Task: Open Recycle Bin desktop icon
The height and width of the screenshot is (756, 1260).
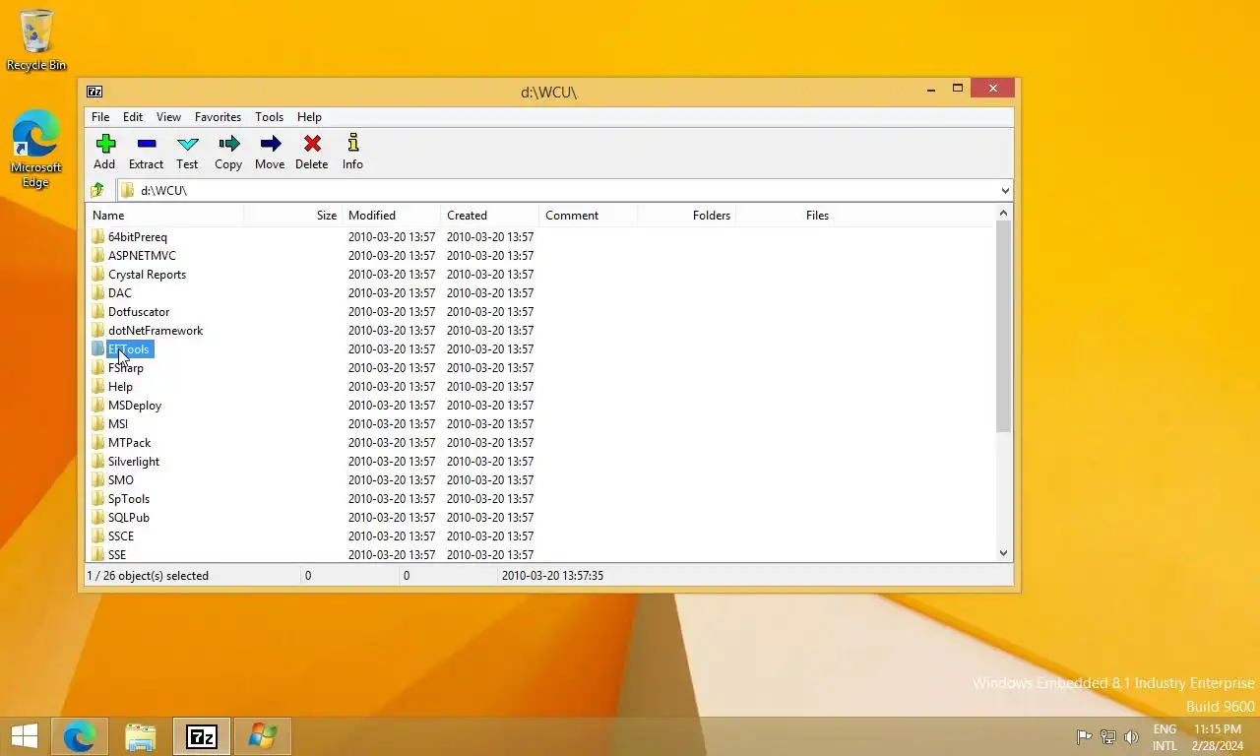Action: [36, 40]
